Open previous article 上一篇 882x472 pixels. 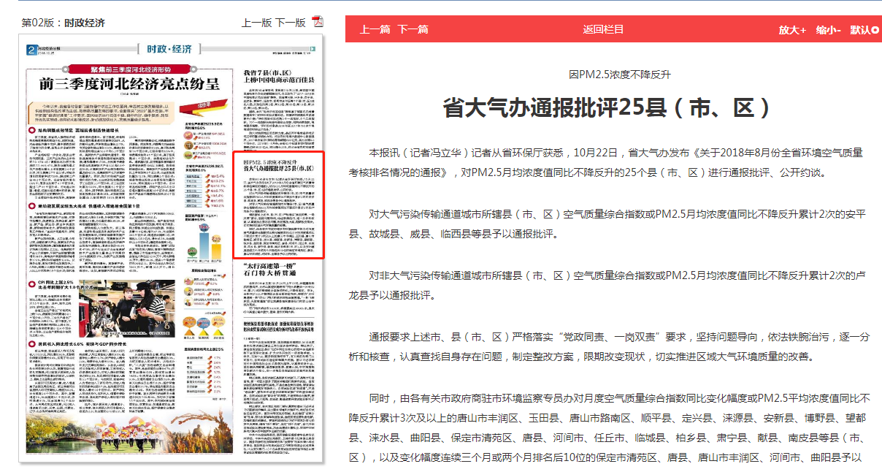(375, 30)
